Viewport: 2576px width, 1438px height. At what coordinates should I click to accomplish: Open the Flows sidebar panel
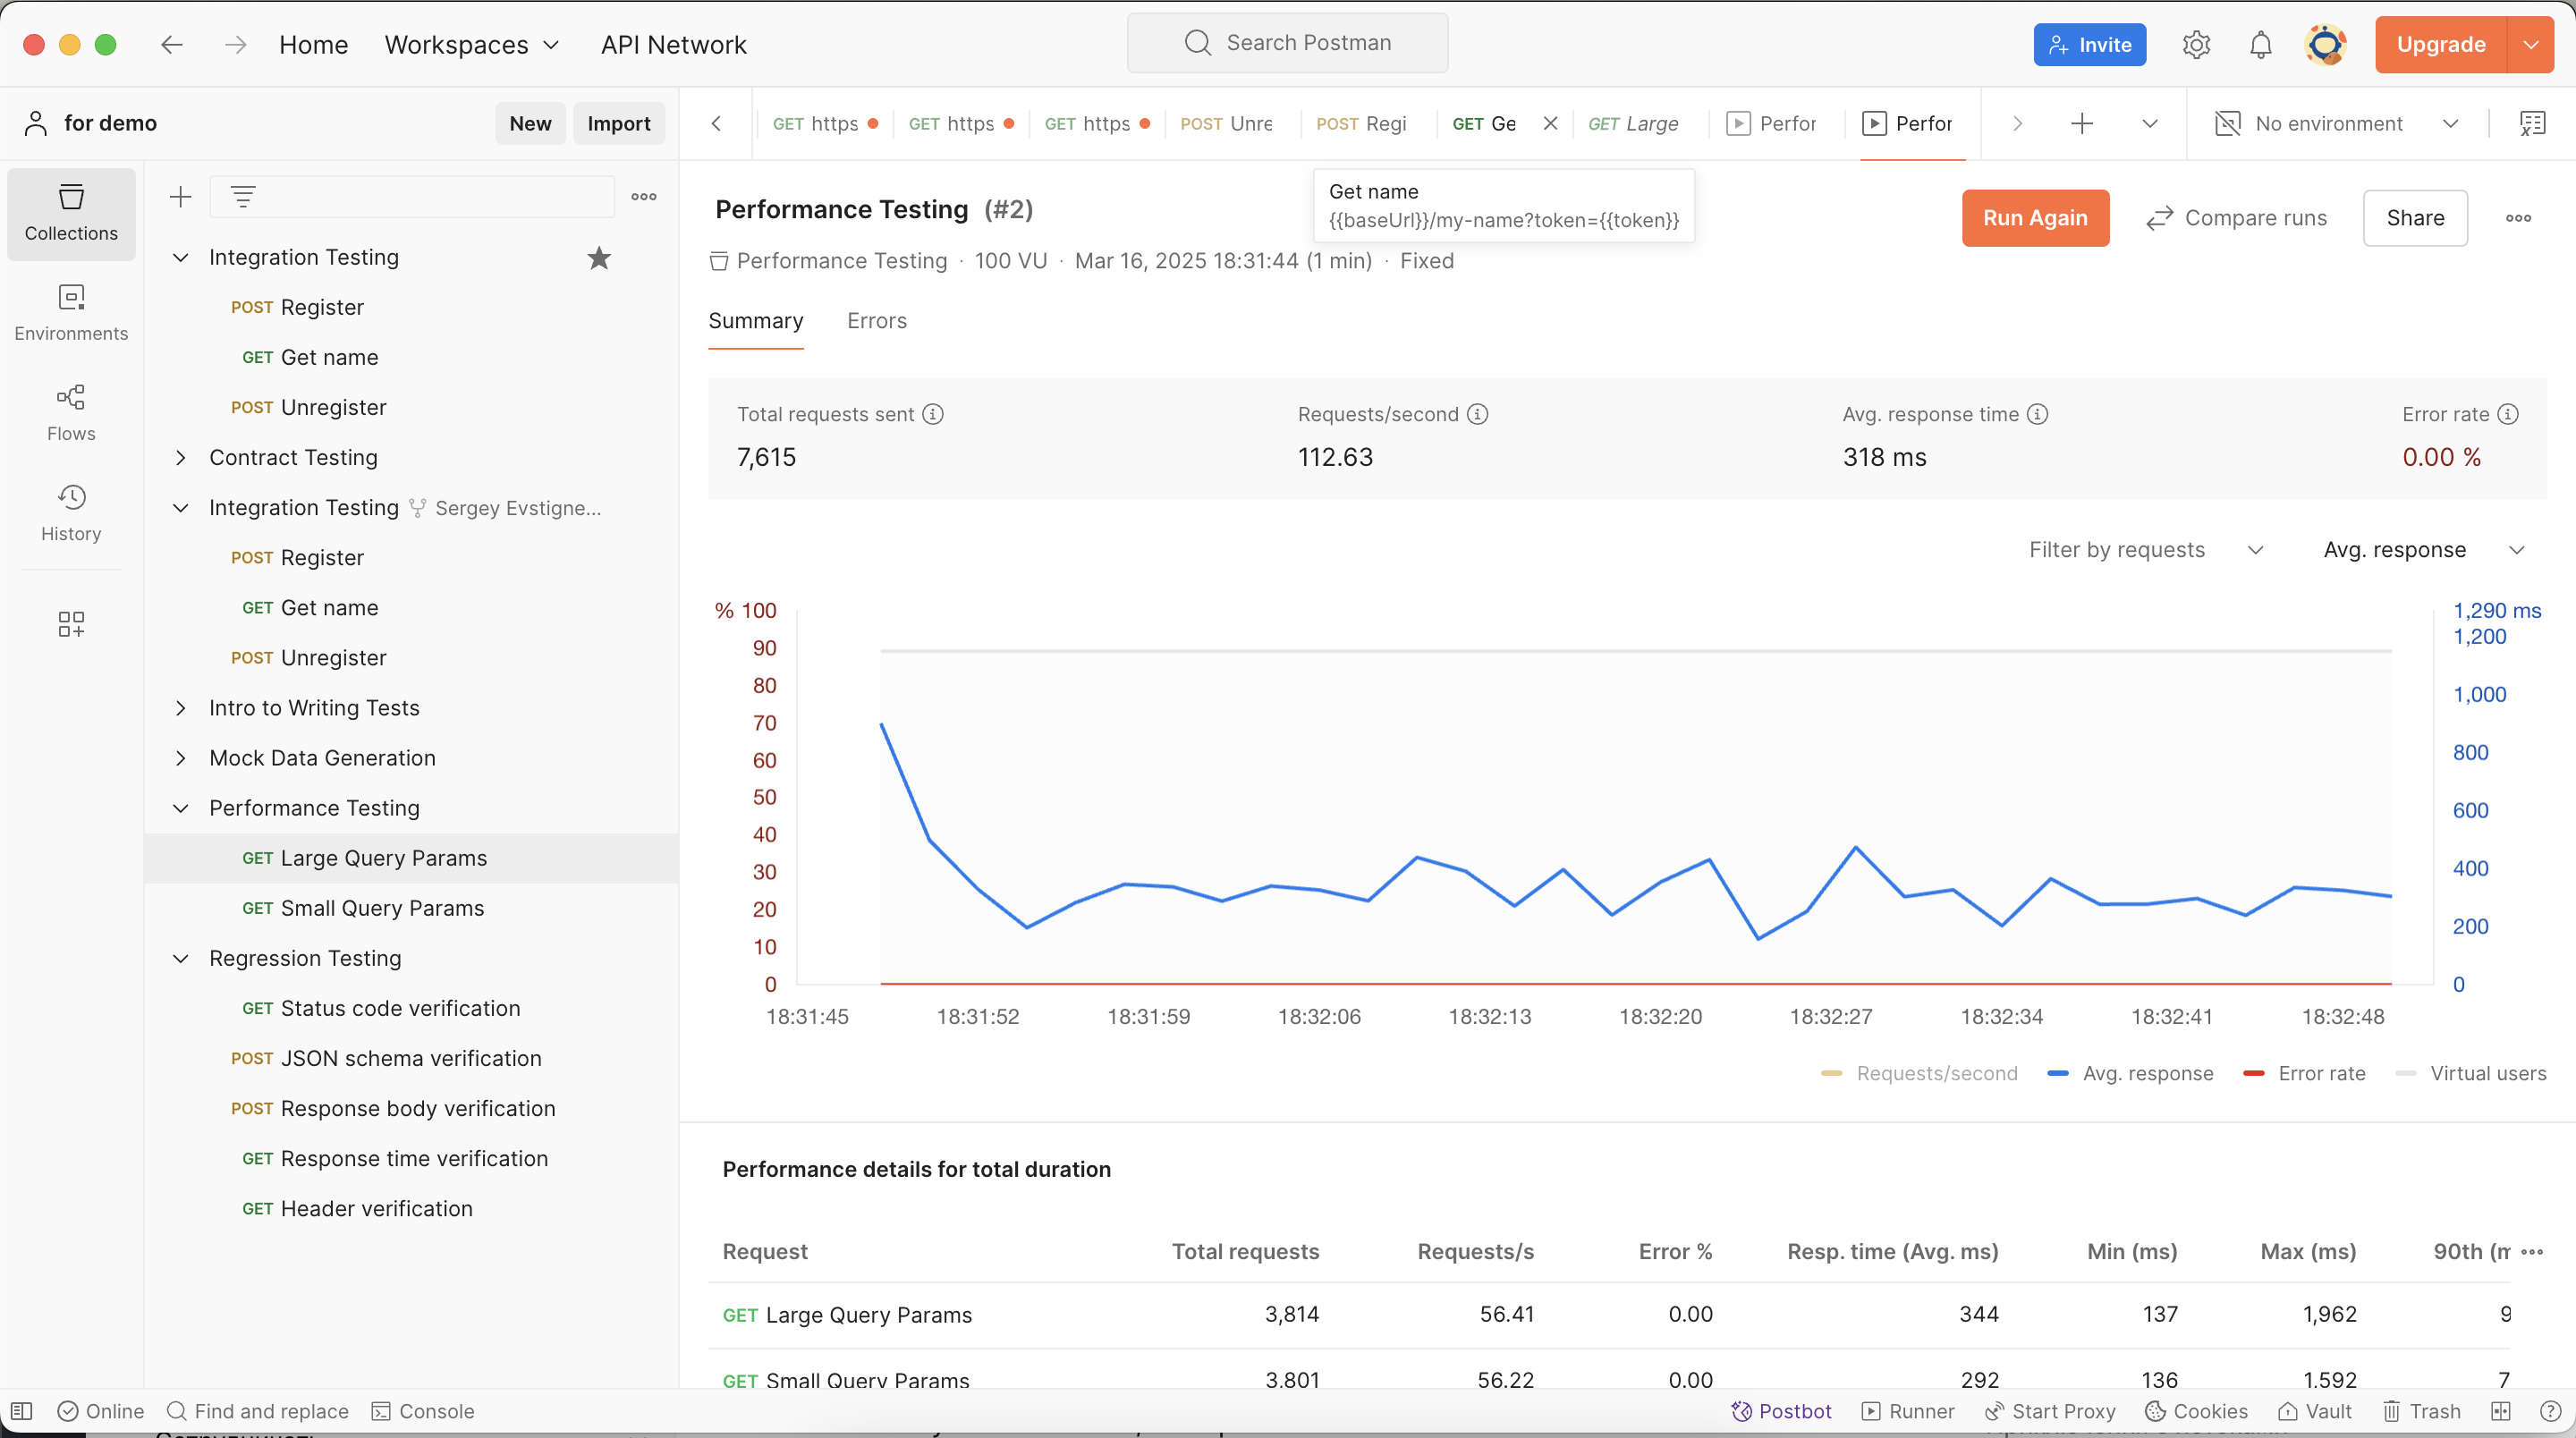pyautogui.click(x=71, y=413)
